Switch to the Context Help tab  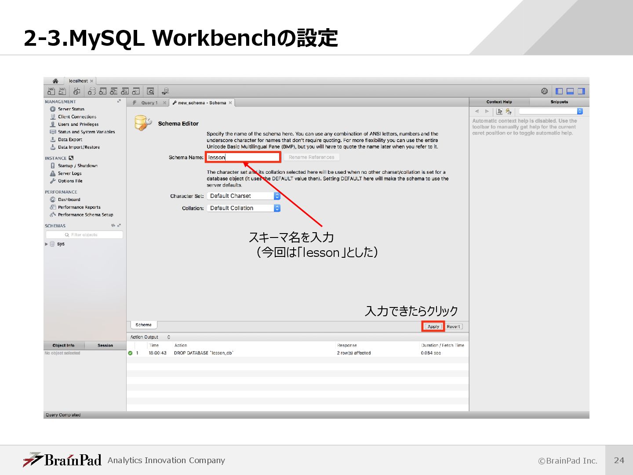[x=499, y=102]
